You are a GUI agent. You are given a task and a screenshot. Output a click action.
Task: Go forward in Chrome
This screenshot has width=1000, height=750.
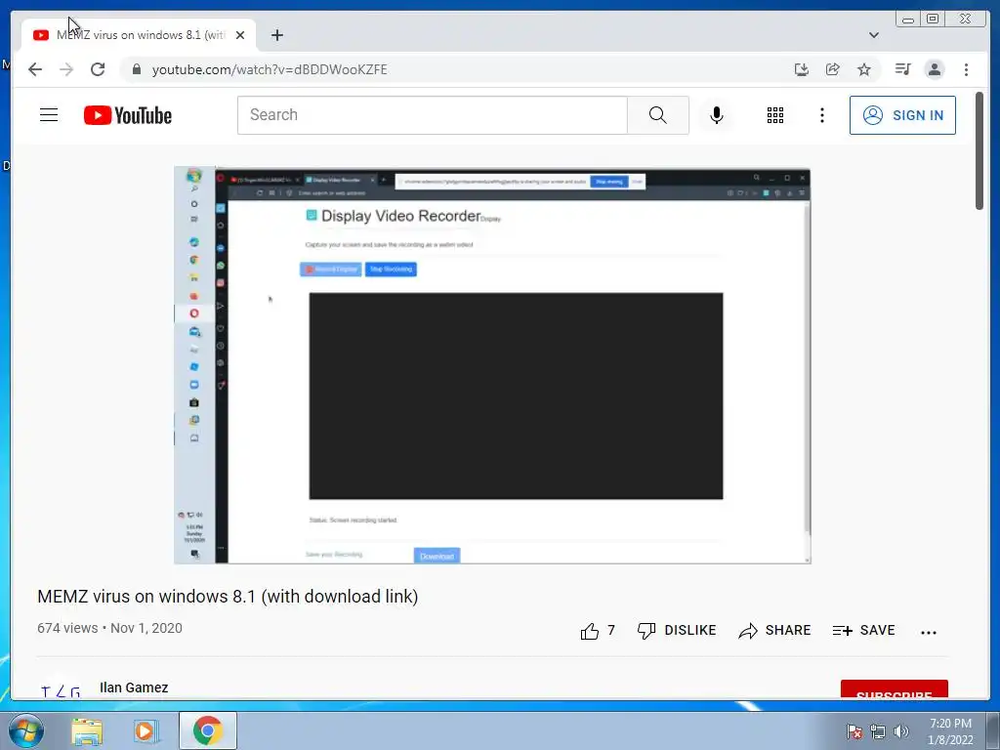66,69
